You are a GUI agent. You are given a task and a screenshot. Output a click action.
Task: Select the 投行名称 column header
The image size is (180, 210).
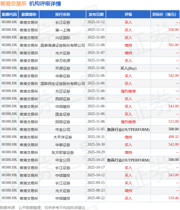pyautogui.click(x=63, y=14)
